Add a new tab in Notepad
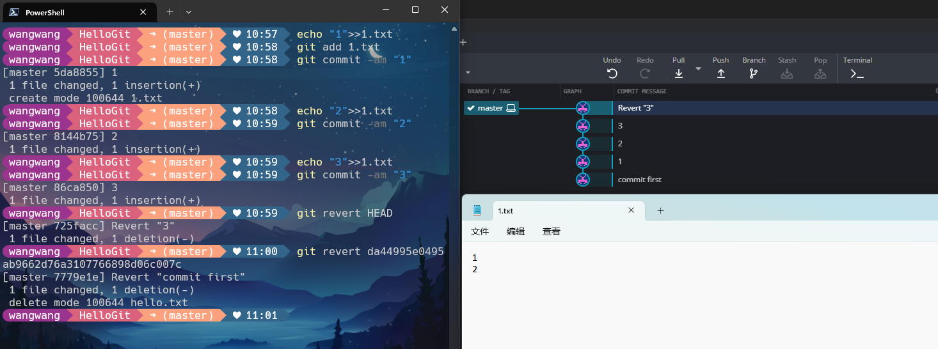The height and width of the screenshot is (349, 938). [661, 210]
